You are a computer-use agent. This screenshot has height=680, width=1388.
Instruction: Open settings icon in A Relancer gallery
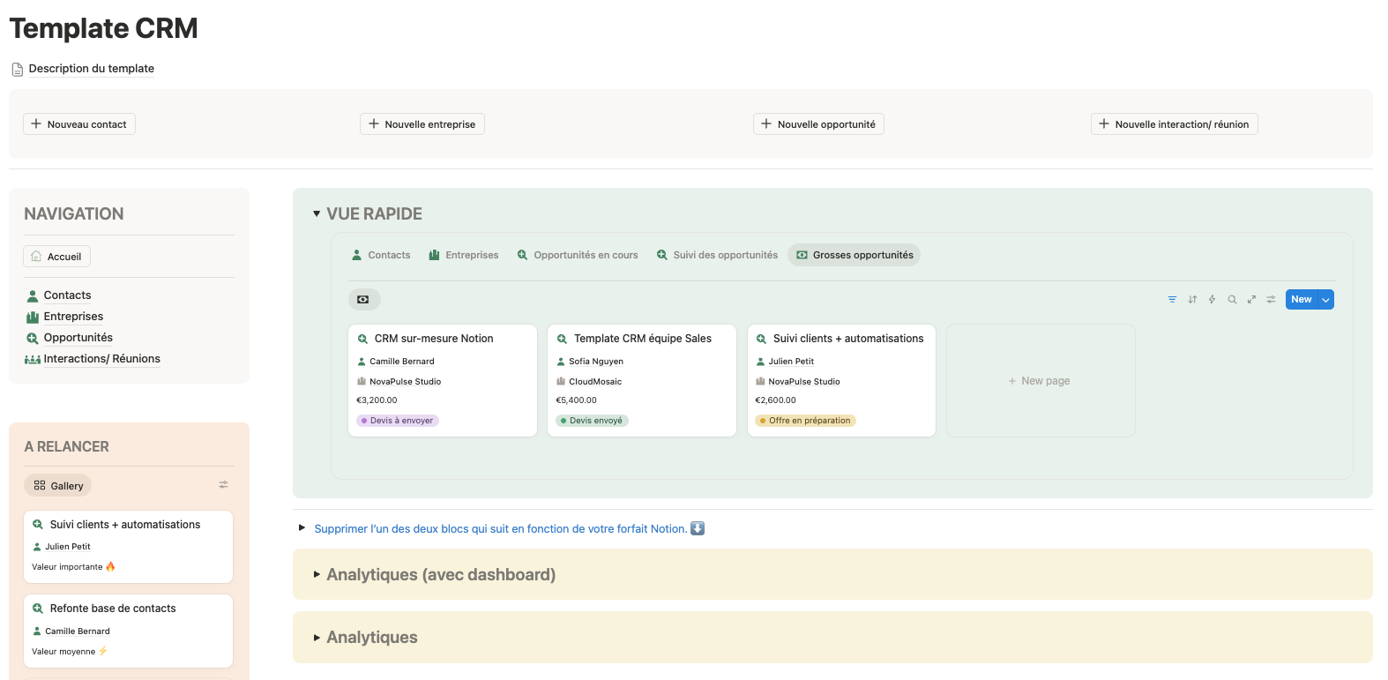[x=223, y=485]
